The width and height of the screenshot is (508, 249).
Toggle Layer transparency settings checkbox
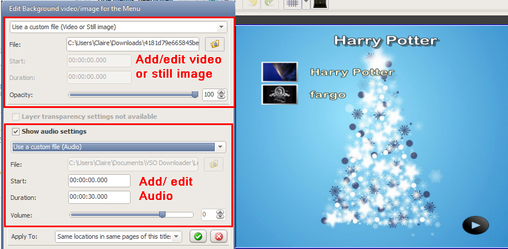pyautogui.click(x=15, y=117)
